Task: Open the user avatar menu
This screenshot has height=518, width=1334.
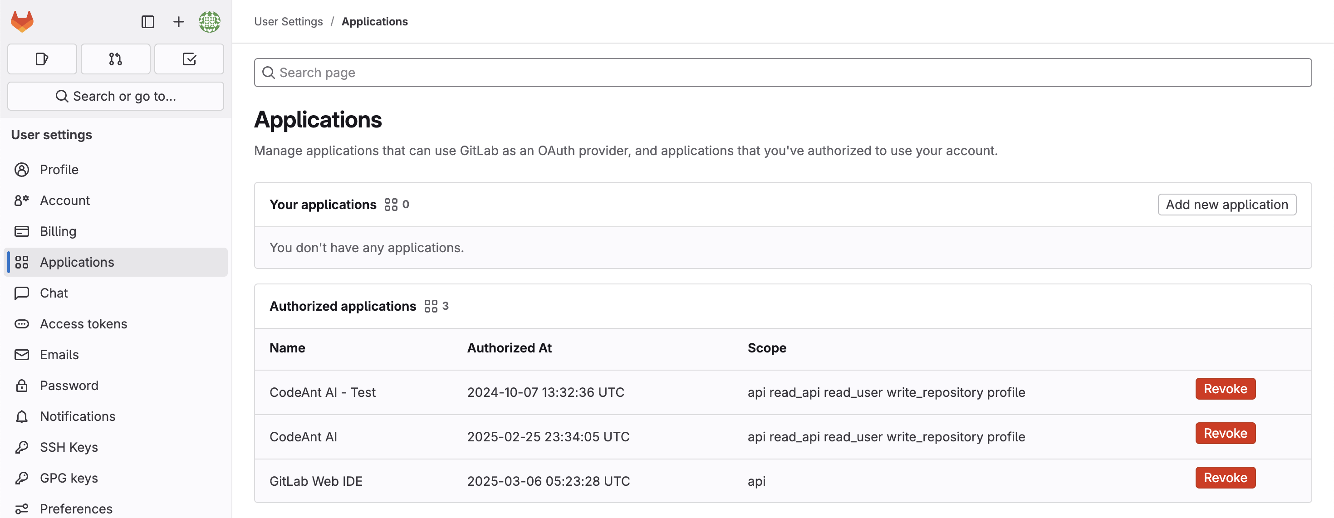Action: click(x=209, y=22)
